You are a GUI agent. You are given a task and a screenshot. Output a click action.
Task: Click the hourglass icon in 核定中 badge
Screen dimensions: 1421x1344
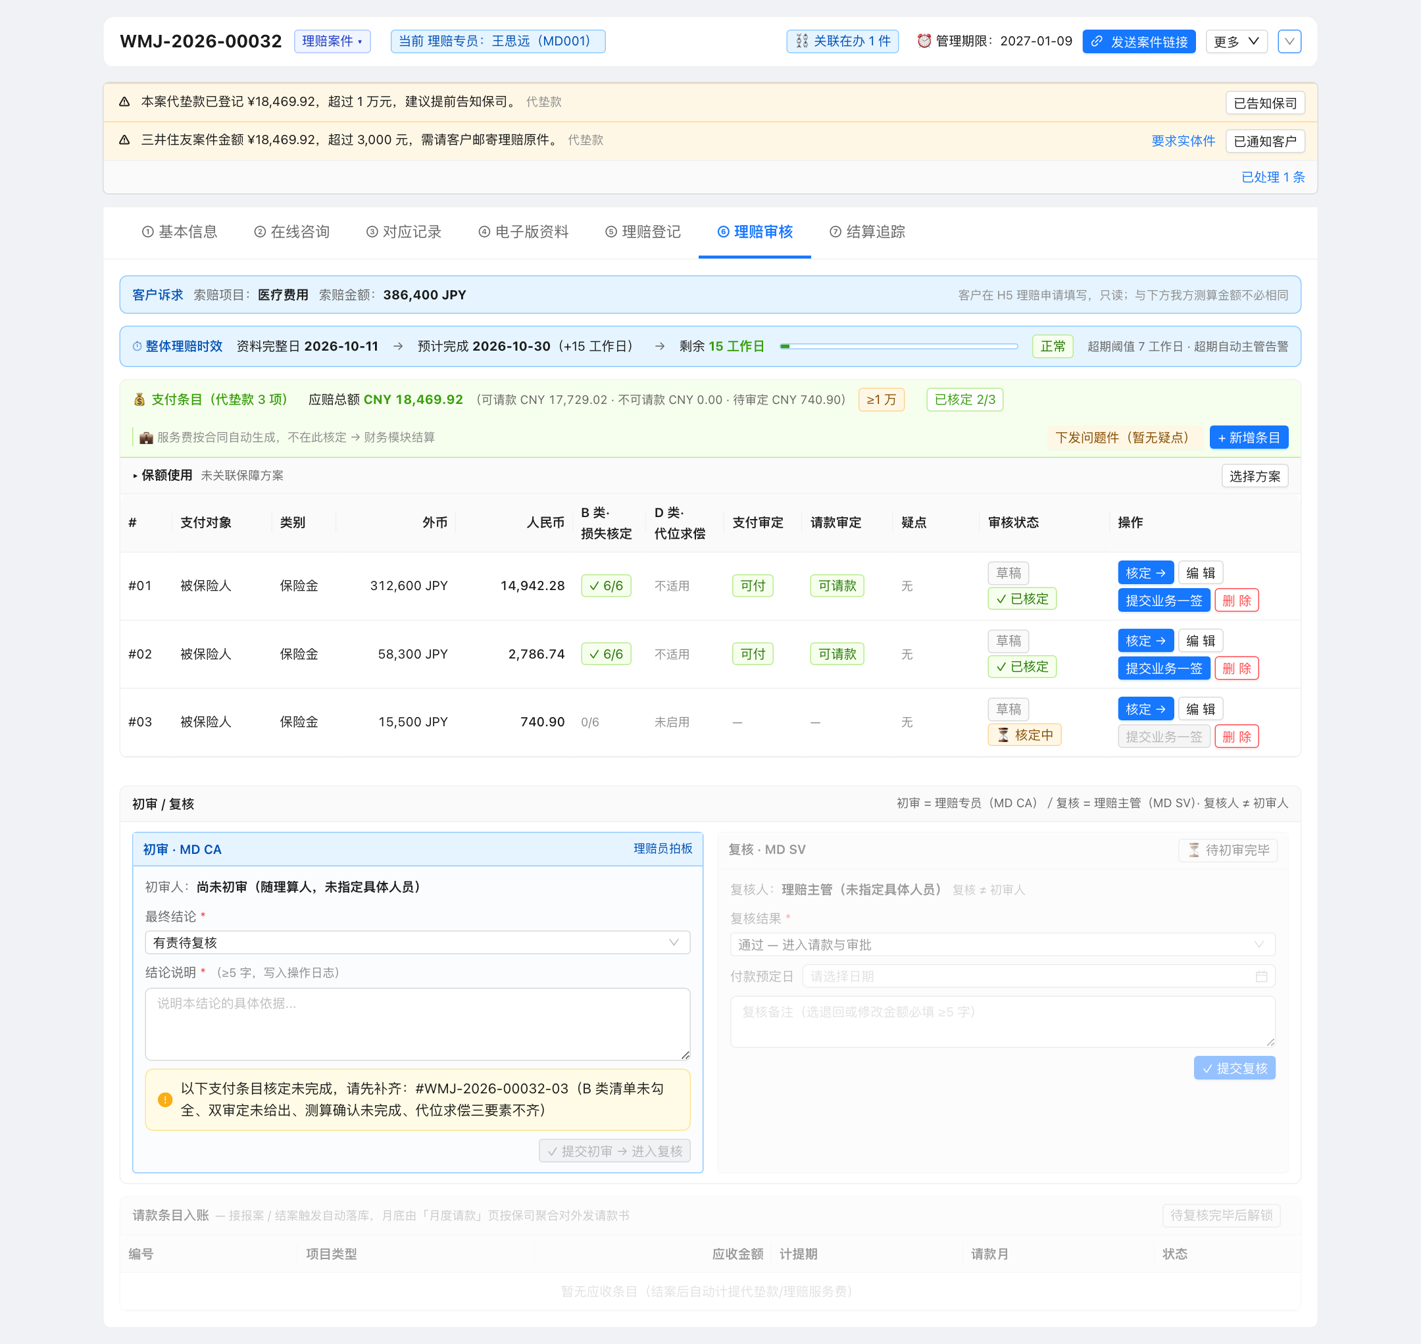pyautogui.click(x=1003, y=735)
